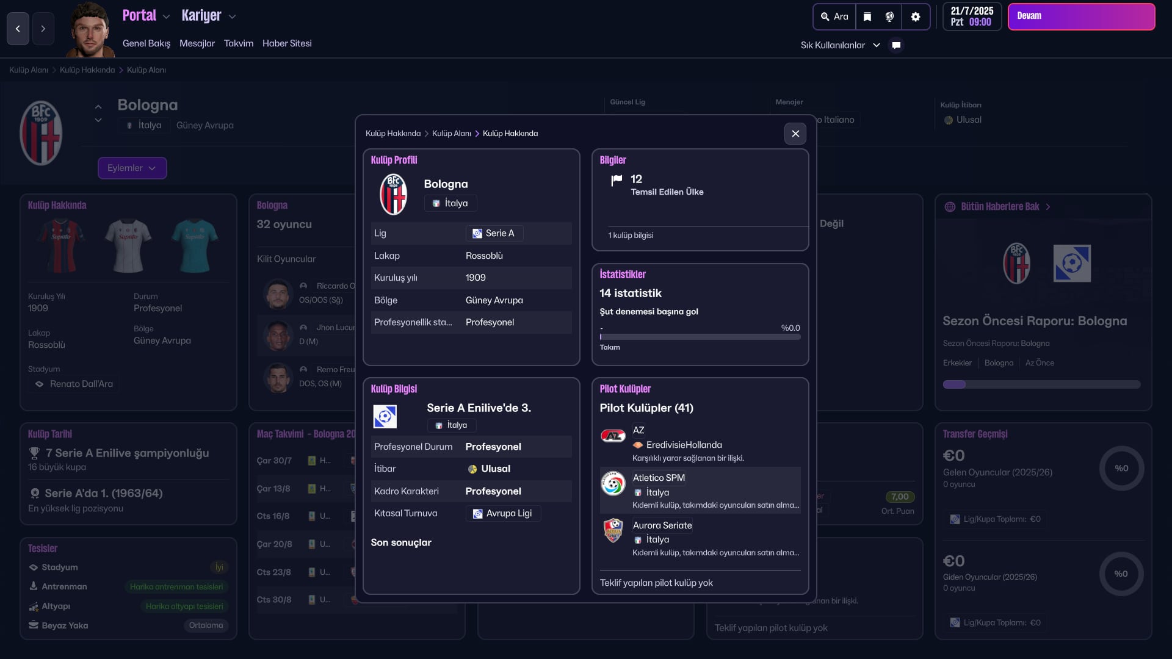Open the Mesajlar tab

click(197, 43)
